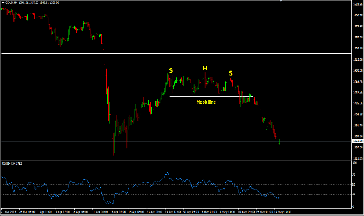
Task: Select the 'Neck line' text label
Action: [x=206, y=102]
